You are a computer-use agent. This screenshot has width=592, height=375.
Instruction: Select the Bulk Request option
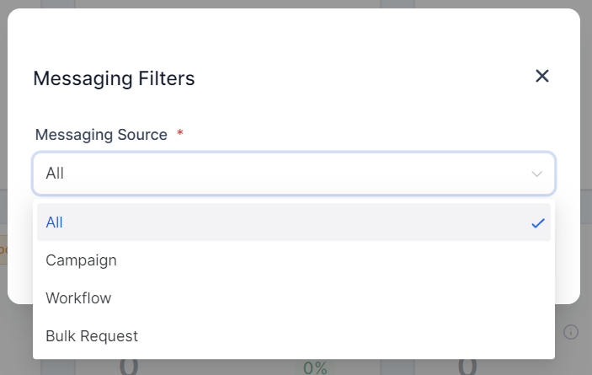(92, 336)
